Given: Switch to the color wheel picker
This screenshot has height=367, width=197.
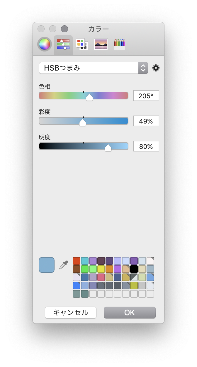Looking at the screenshot, I should click(45, 44).
